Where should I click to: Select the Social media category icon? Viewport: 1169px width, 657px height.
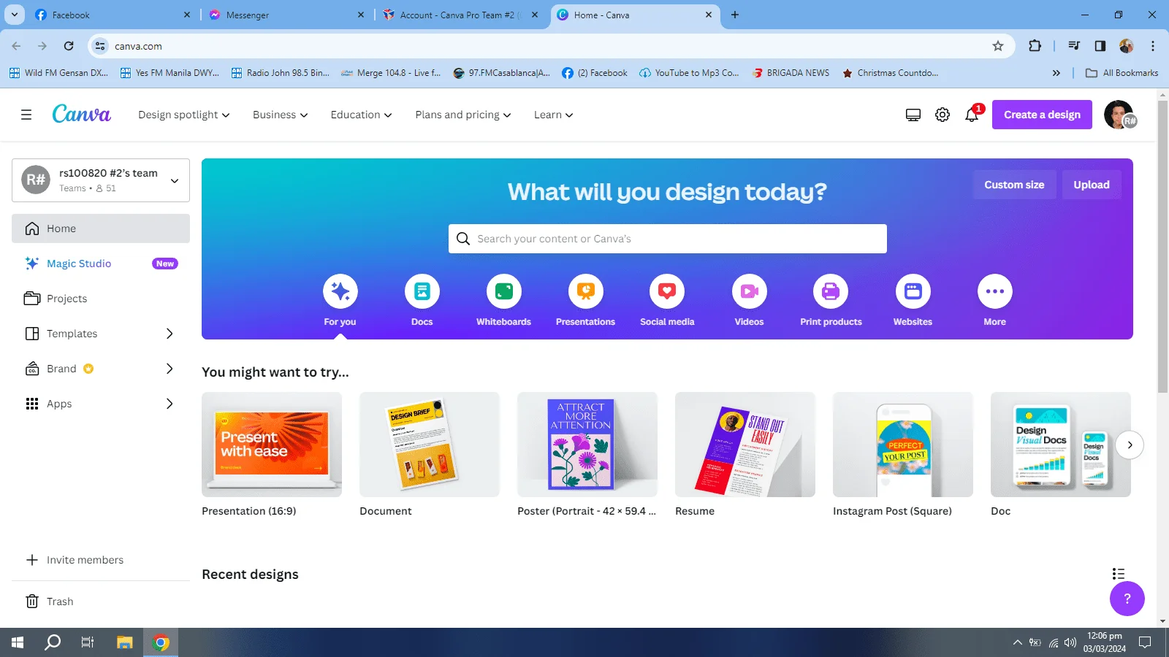pos(667,291)
